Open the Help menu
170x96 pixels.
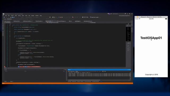(x=41, y=16)
